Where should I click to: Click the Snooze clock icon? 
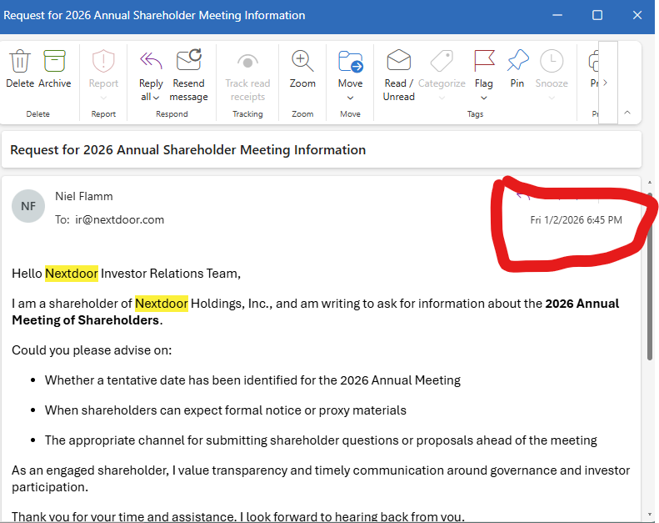552,61
